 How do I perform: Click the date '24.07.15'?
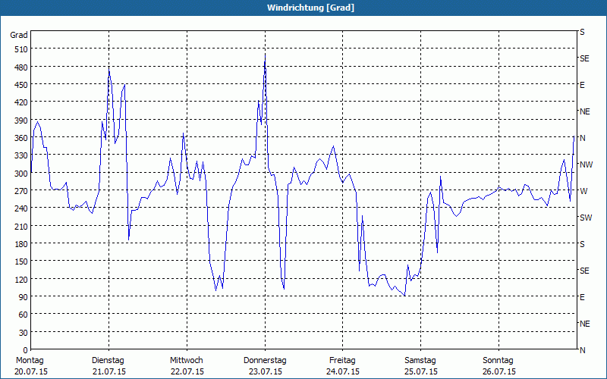(x=344, y=371)
